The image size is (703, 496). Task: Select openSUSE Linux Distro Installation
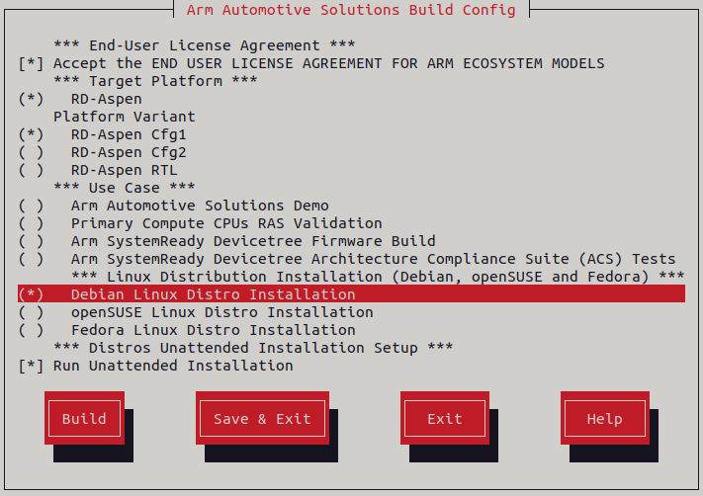pyautogui.click(x=31, y=312)
